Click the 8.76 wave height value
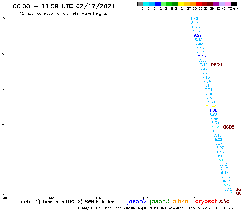 pos(201,52)
